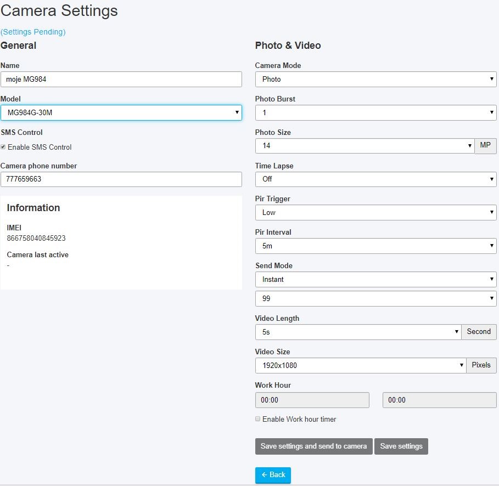The height and width of the screenshot is (487, 499).
Task: Click the Camera Settings page title
Action: (x=59, y=10)
